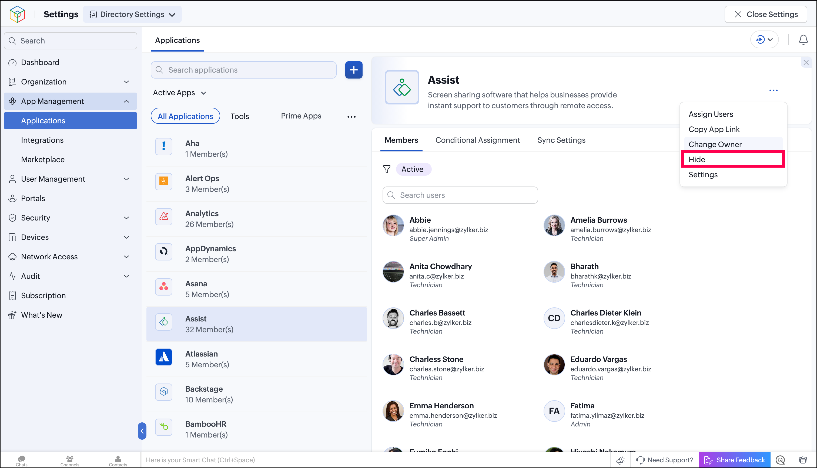Choose Change Owner from the menu
Image resolution: width=817 pixels, height=468 pixels.
[x=733, y=144]
